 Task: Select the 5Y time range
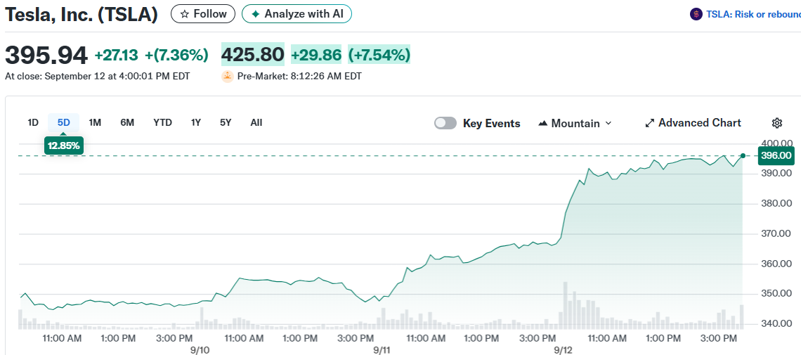[x=226, y=122]
